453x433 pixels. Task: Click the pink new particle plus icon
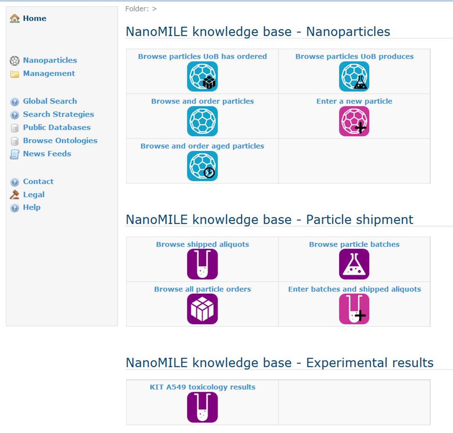coord(354,121)
